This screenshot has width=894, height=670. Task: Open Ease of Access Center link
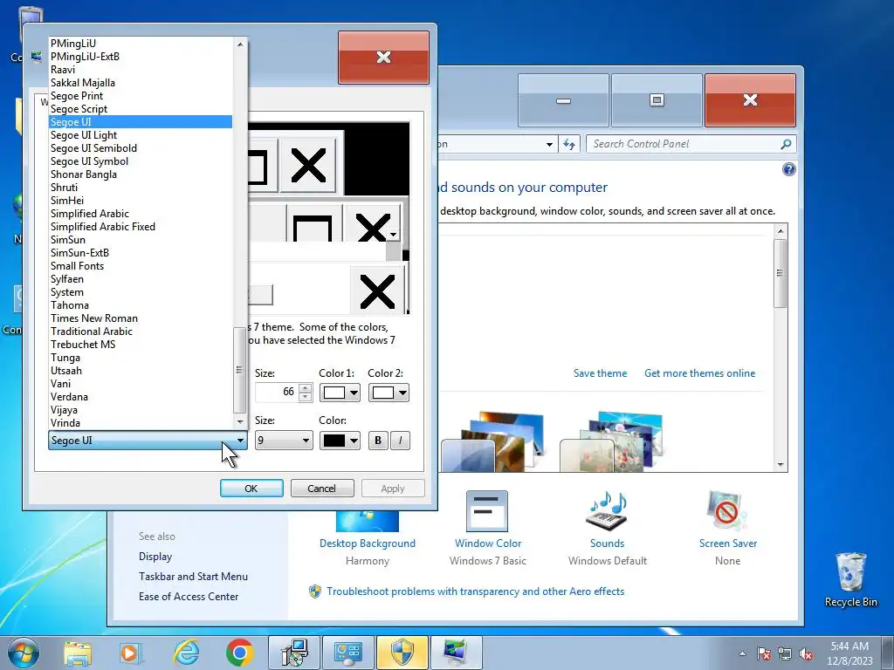click(189, 597)
